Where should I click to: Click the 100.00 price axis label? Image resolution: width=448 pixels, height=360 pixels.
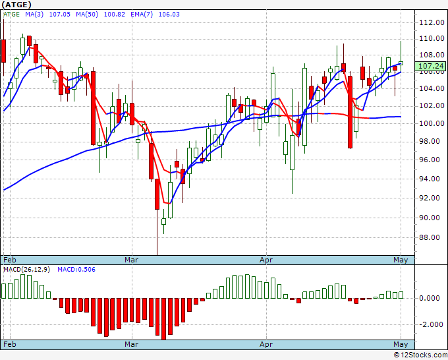tap(432, 123)
